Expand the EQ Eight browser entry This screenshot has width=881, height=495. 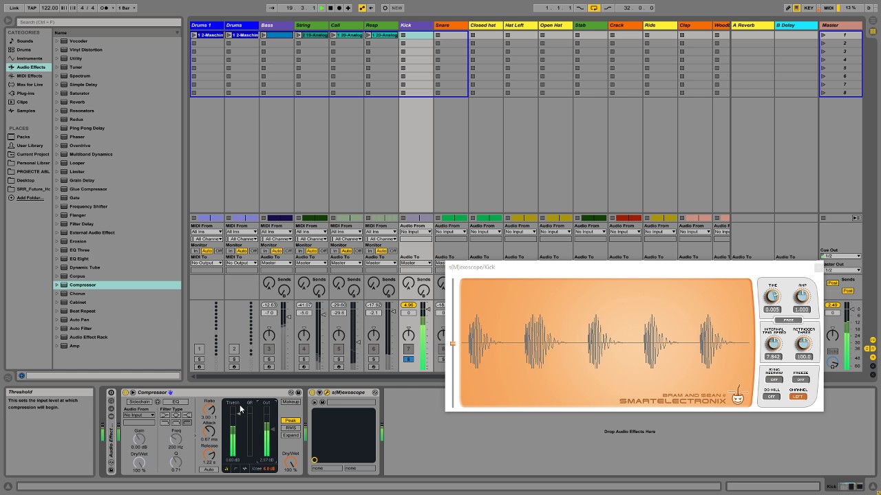click(57, 258)
